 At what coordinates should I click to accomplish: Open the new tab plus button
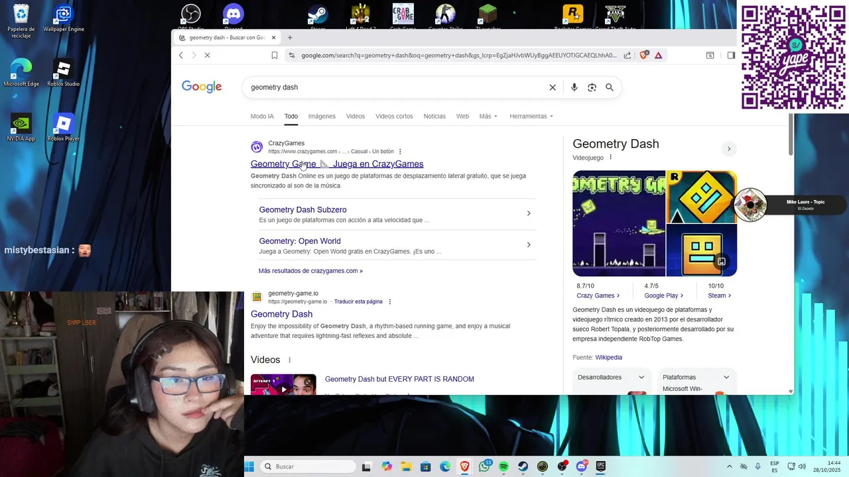pos(290,38)
